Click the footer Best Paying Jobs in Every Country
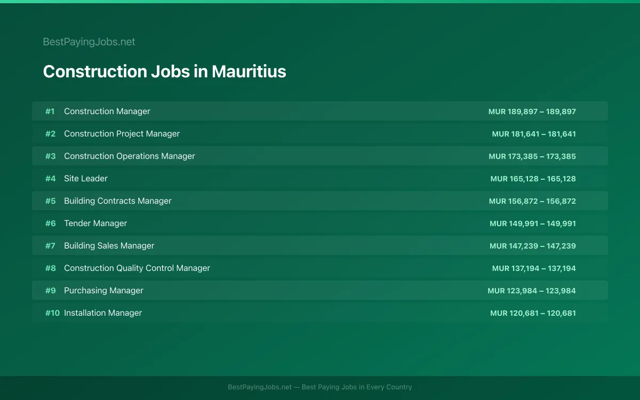Screen dimensions: 640x400 tap(357, 387)
